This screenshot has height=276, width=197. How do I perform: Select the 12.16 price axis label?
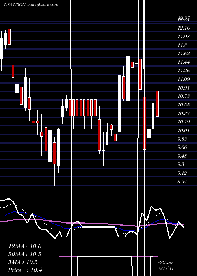[184, 28]
